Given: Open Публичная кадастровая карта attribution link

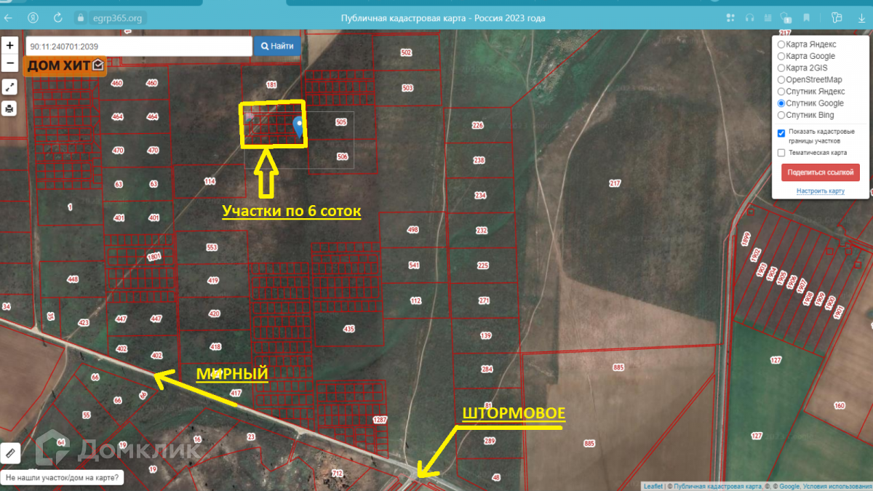Looking at the screenshot, I should (x=717, y=486).
